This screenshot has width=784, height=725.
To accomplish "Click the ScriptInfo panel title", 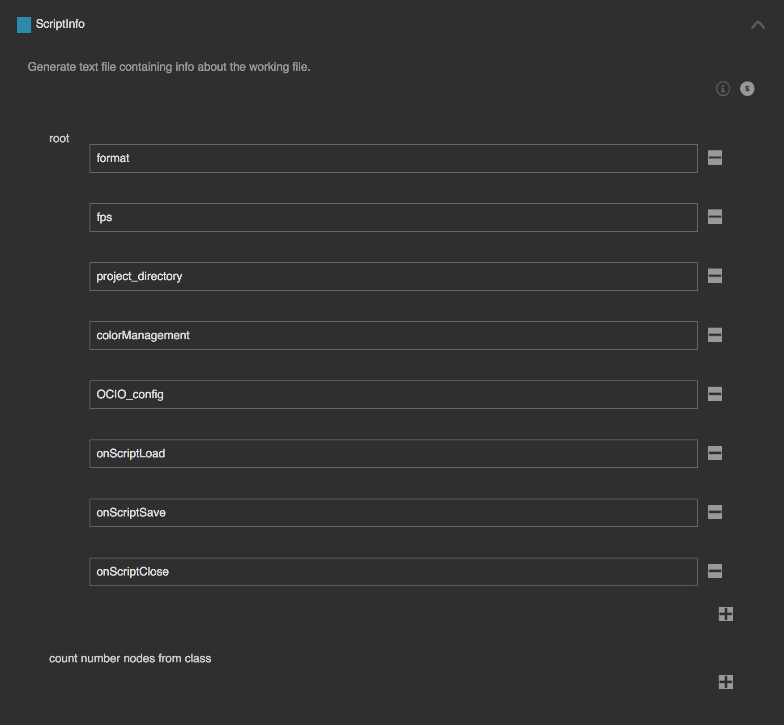I will [60, 24].
